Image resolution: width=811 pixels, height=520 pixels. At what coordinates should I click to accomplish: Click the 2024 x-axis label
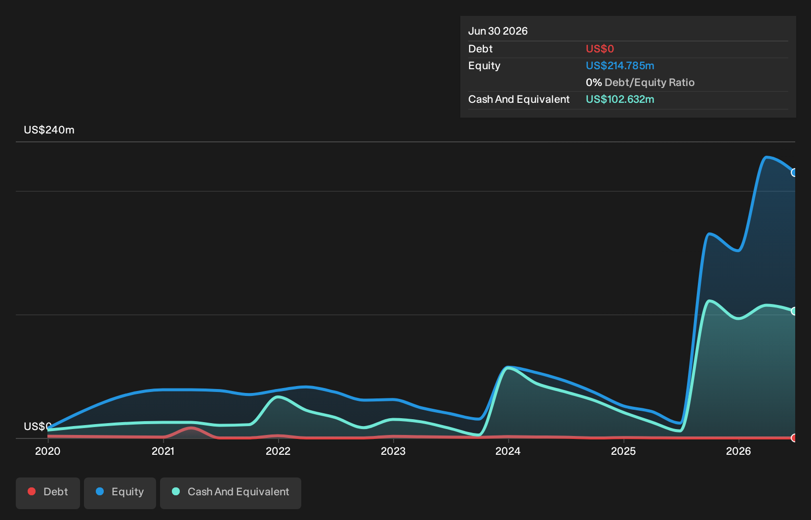coord(508,451)
